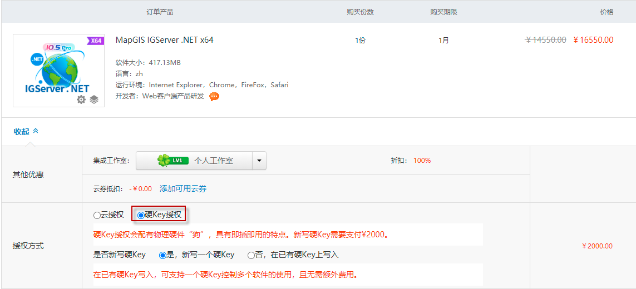Click 添加可用云券 link
The image size is (636, 289).
coord(183,188)
